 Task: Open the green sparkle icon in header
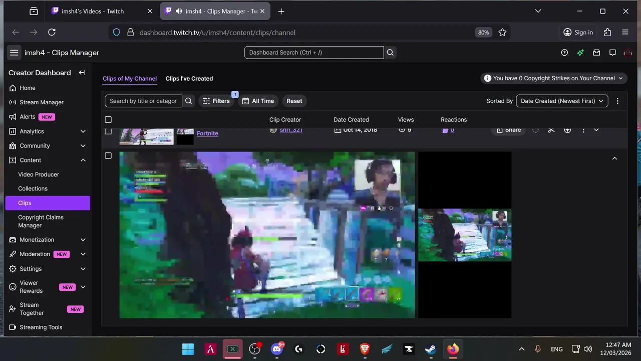(x=580, y=53)
